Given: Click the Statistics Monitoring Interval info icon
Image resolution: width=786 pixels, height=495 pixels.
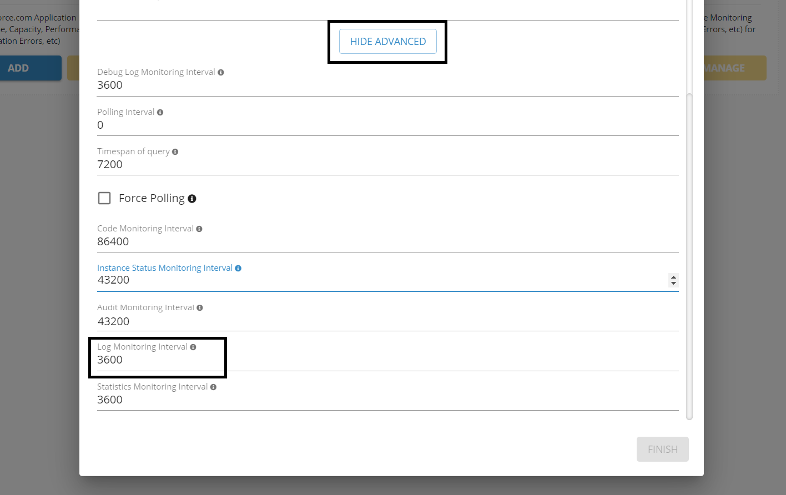Looking at the screenshot, I should 213,386.
